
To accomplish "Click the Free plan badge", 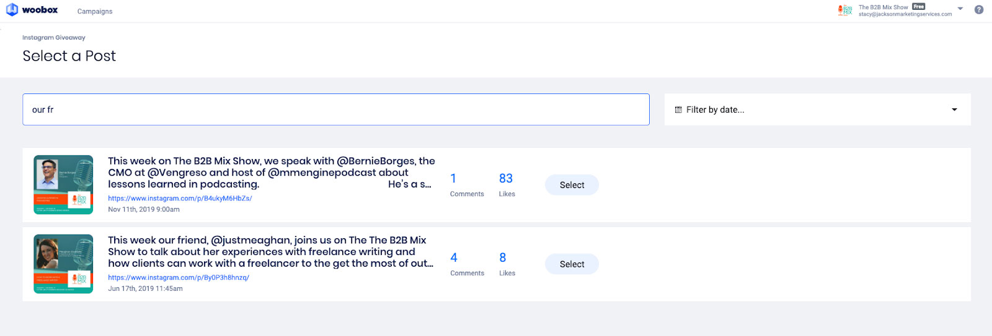I will 918,7.
